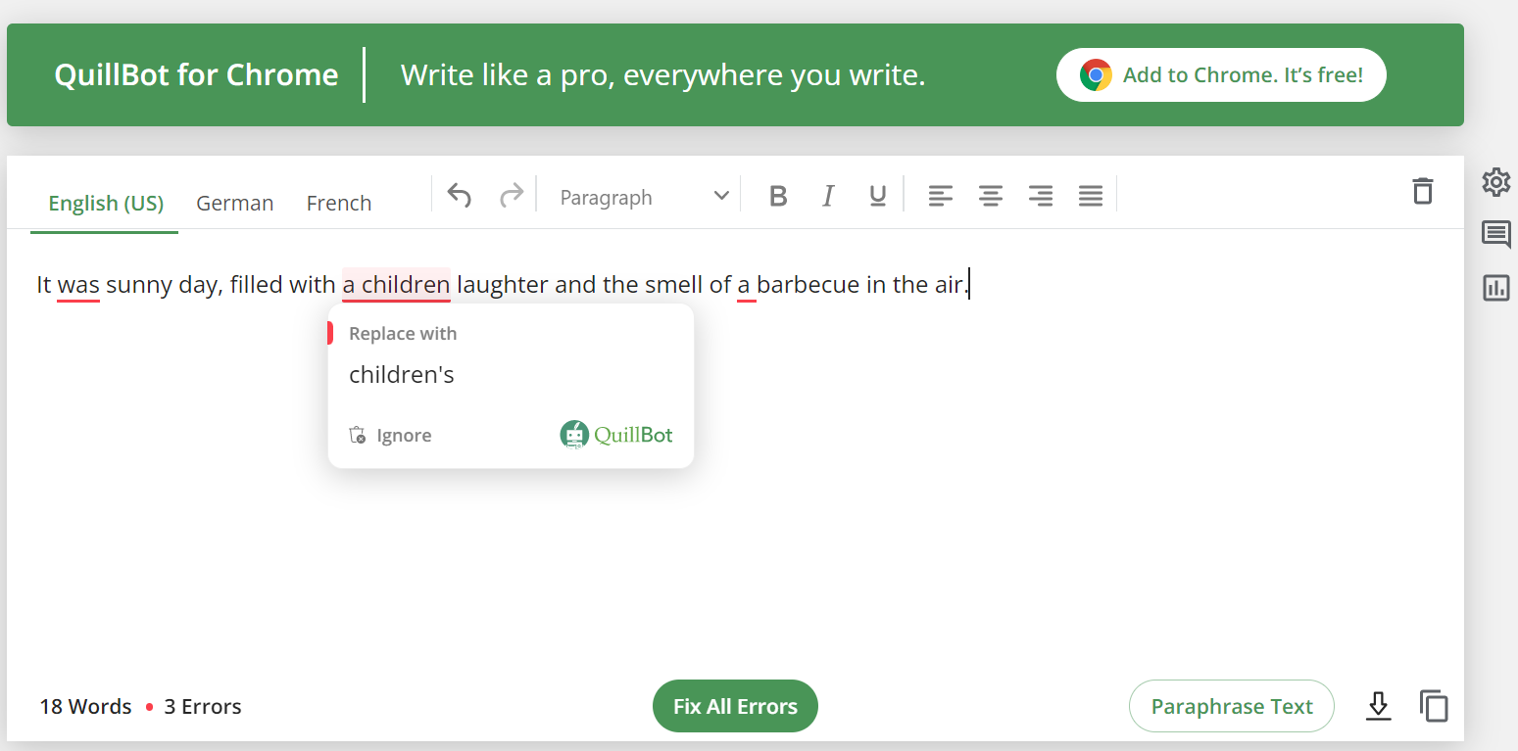The height and width of the screenshot is (751, 1518).
Task: Center align the text
Action: (x=991, y=197)
